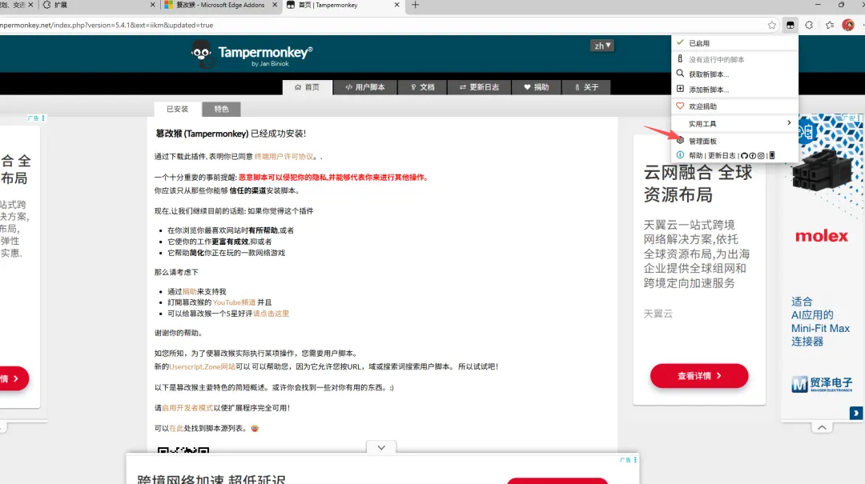Viewport: 865px width, 484px height.
Task: Click GitHub icon in Tampermonkey popup
Action: 744,155
